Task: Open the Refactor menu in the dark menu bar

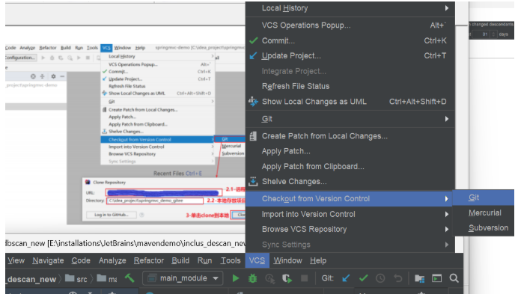Action: coord(148,260)
